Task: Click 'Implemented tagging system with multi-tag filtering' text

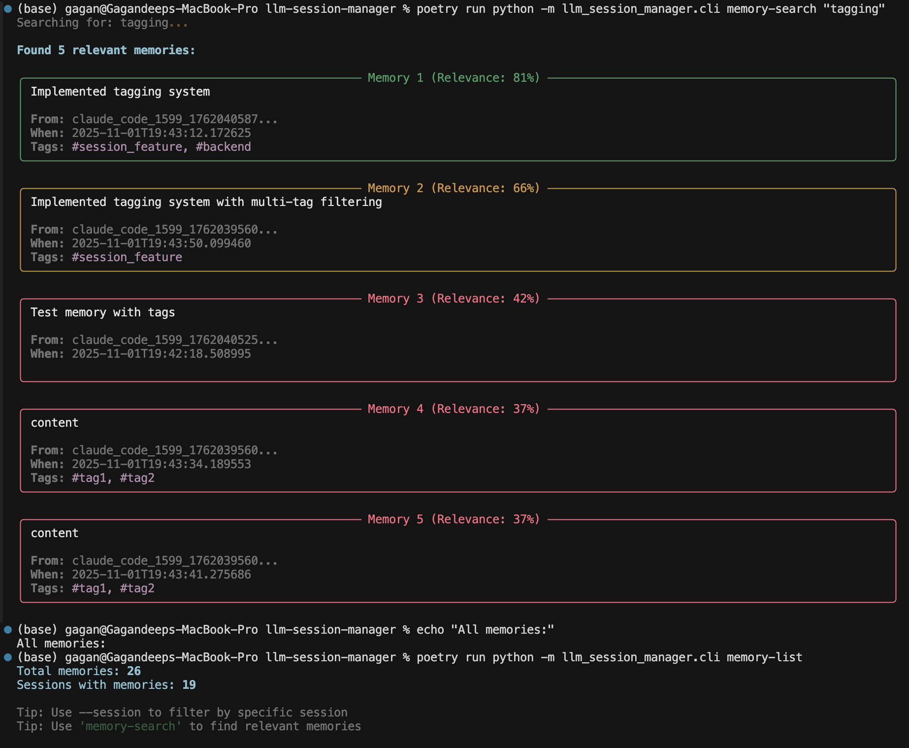Action: coord(206,202)
